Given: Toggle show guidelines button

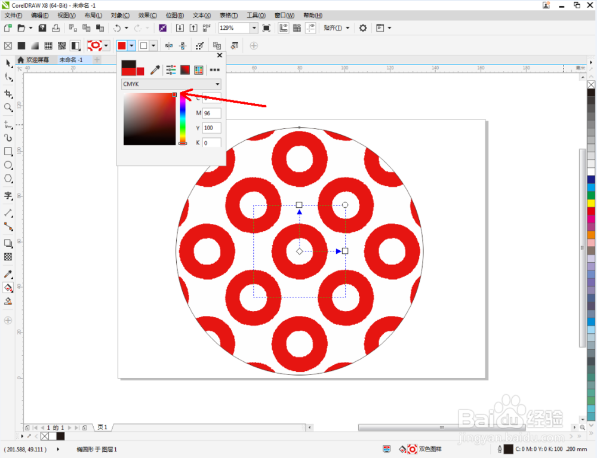Looking at the screenshot, I should 310,28.
